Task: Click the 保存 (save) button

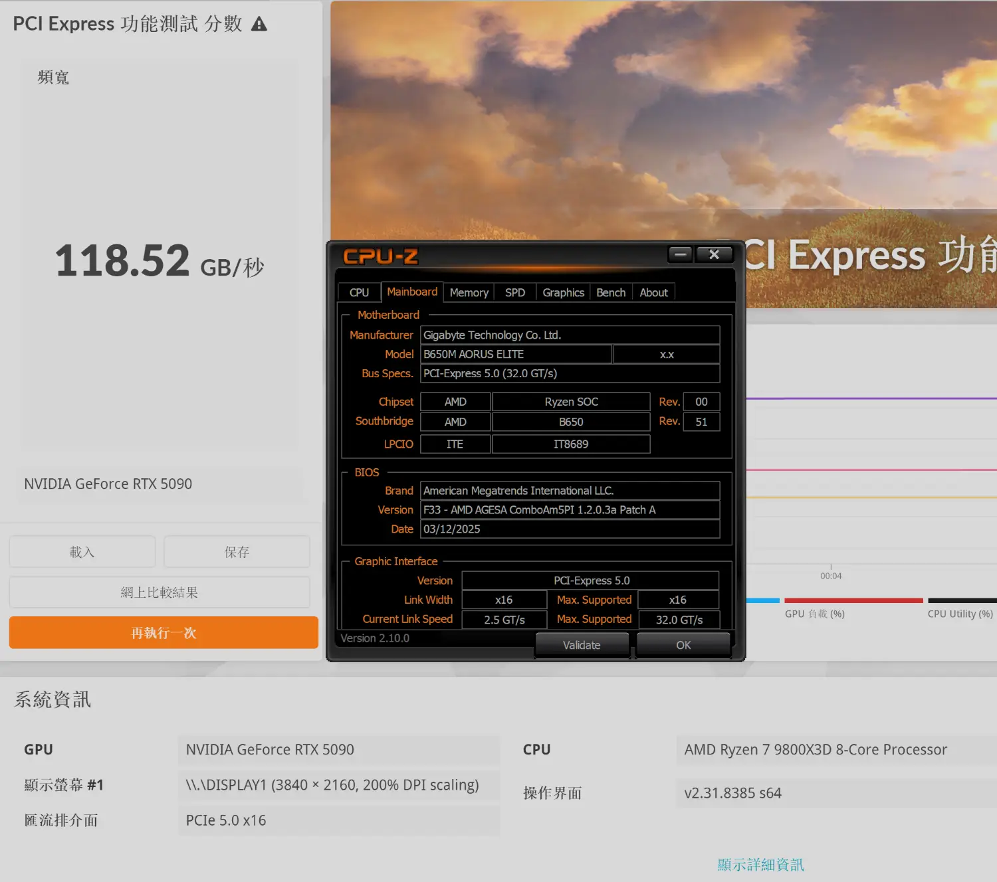Action: click(237, 552)
